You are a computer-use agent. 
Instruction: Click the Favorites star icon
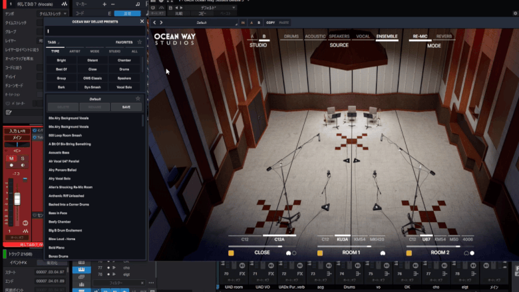(x=139, y=42)
